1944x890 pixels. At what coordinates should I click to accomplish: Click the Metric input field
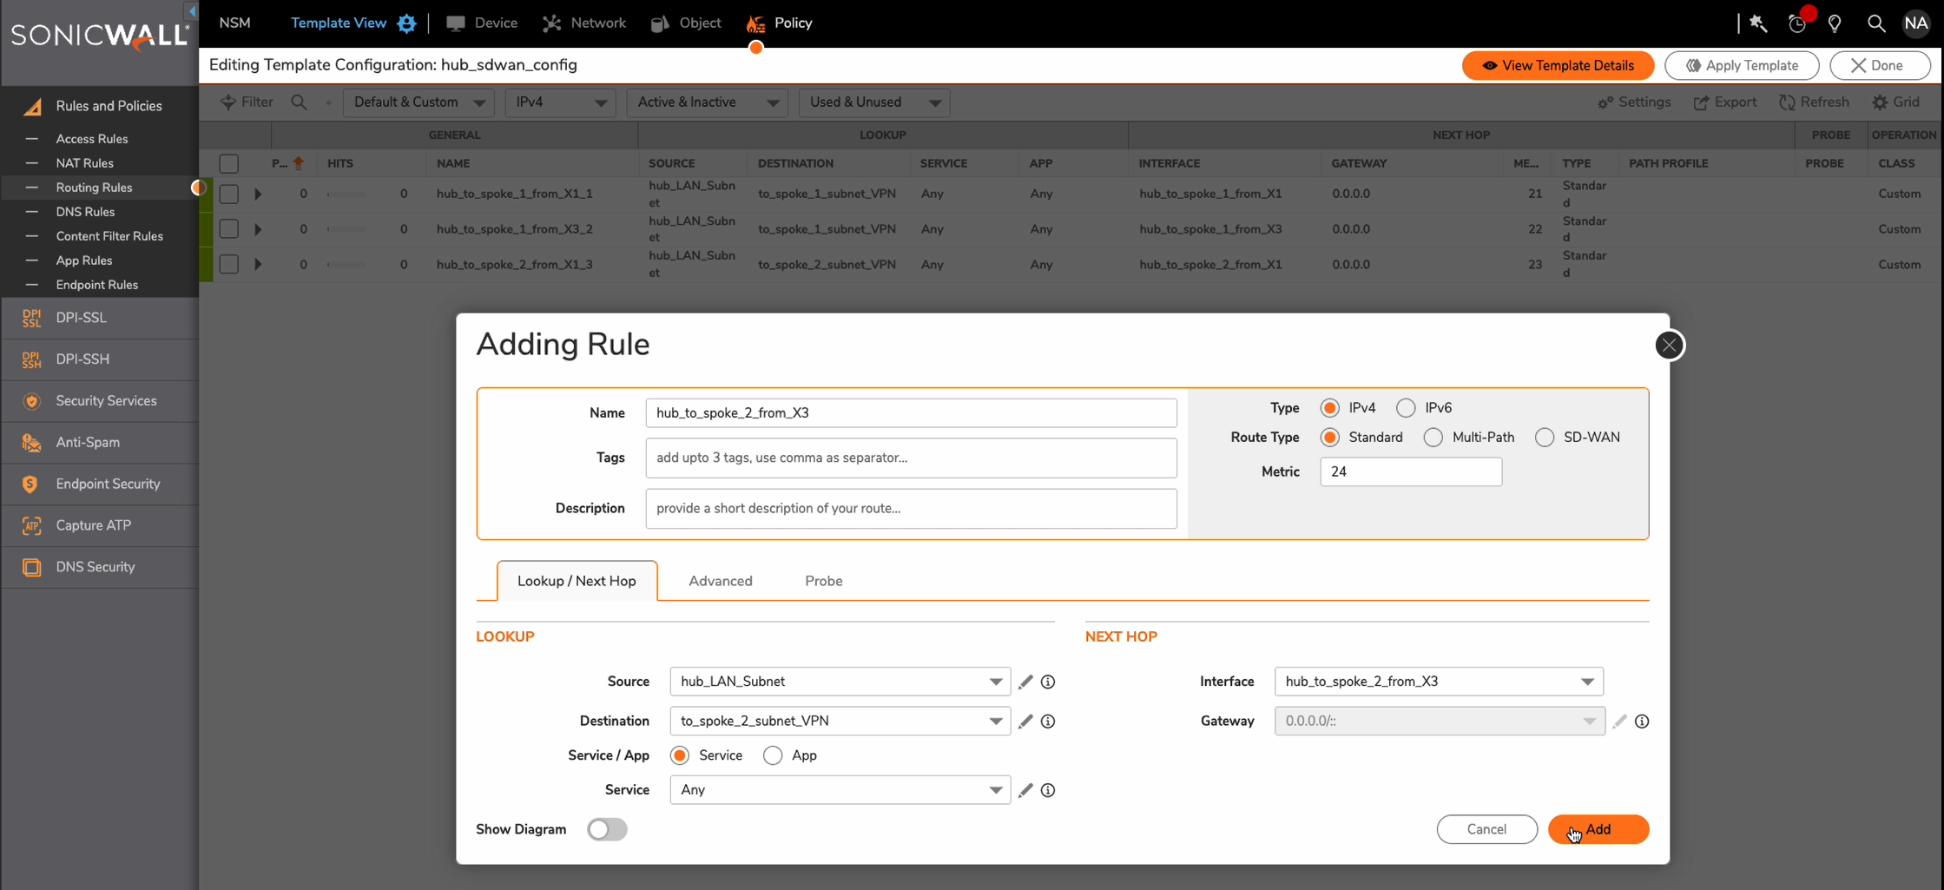coord(1410,472)
